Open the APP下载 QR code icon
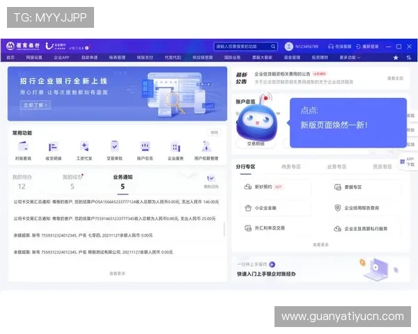Image resolution: width=418 pixels, height=334 pixels. [x=402, y=161]
